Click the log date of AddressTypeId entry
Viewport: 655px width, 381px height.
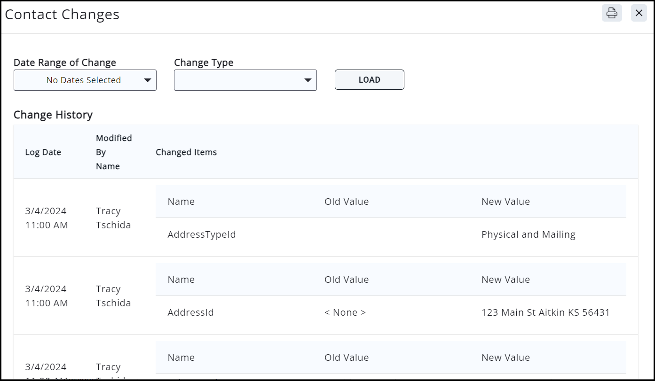[46, 218]
